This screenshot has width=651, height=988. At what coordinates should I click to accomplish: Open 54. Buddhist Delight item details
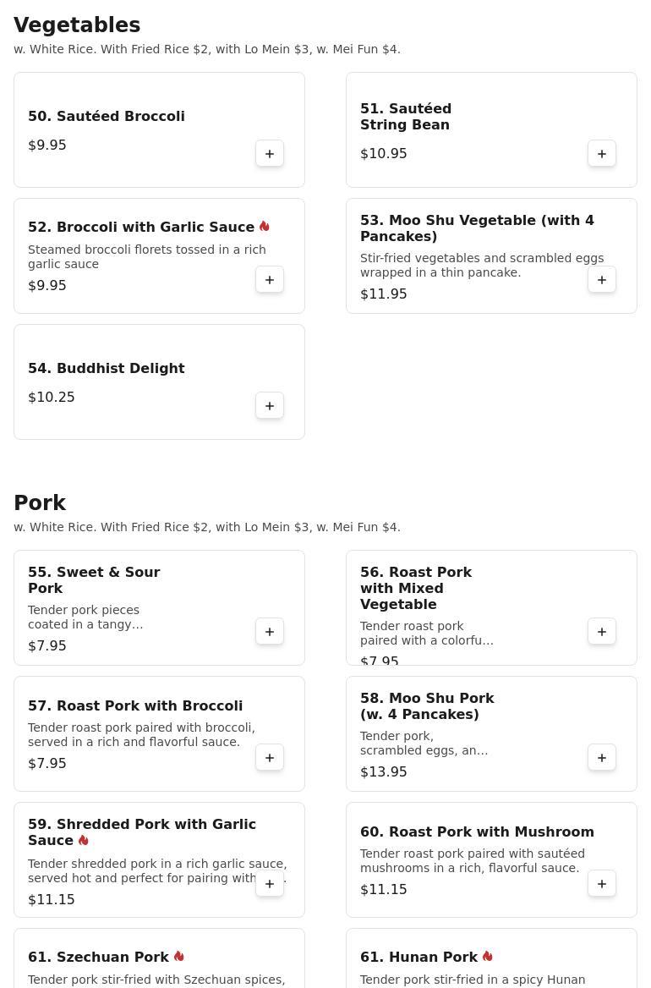107,369
